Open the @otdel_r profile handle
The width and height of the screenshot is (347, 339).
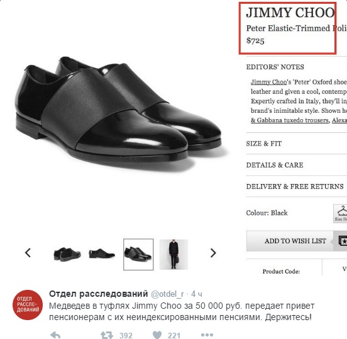click(x=167, y=294)
